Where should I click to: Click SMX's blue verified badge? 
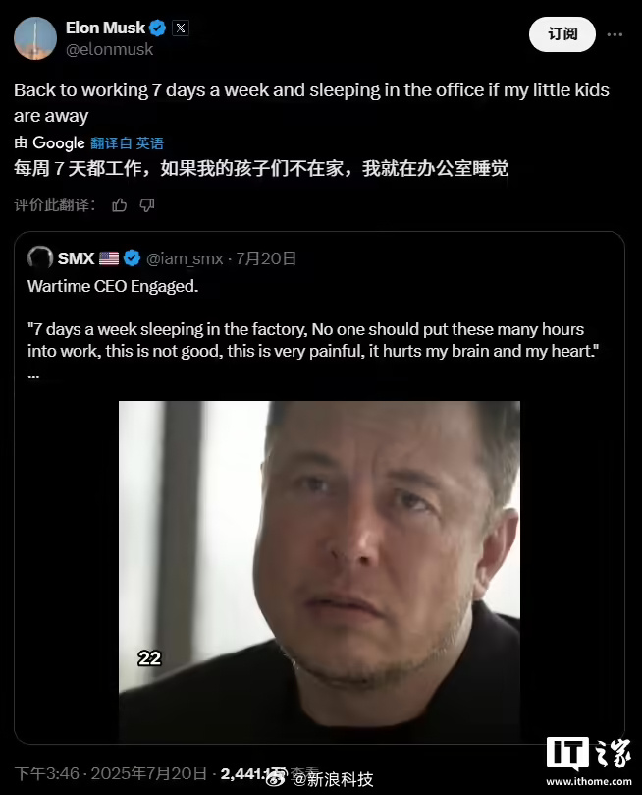pyautogui.click(x=133, y=258)
